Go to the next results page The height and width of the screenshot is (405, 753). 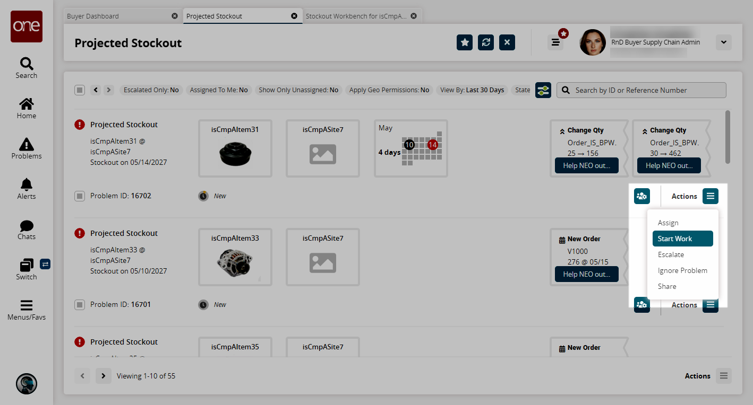[104, 376]
